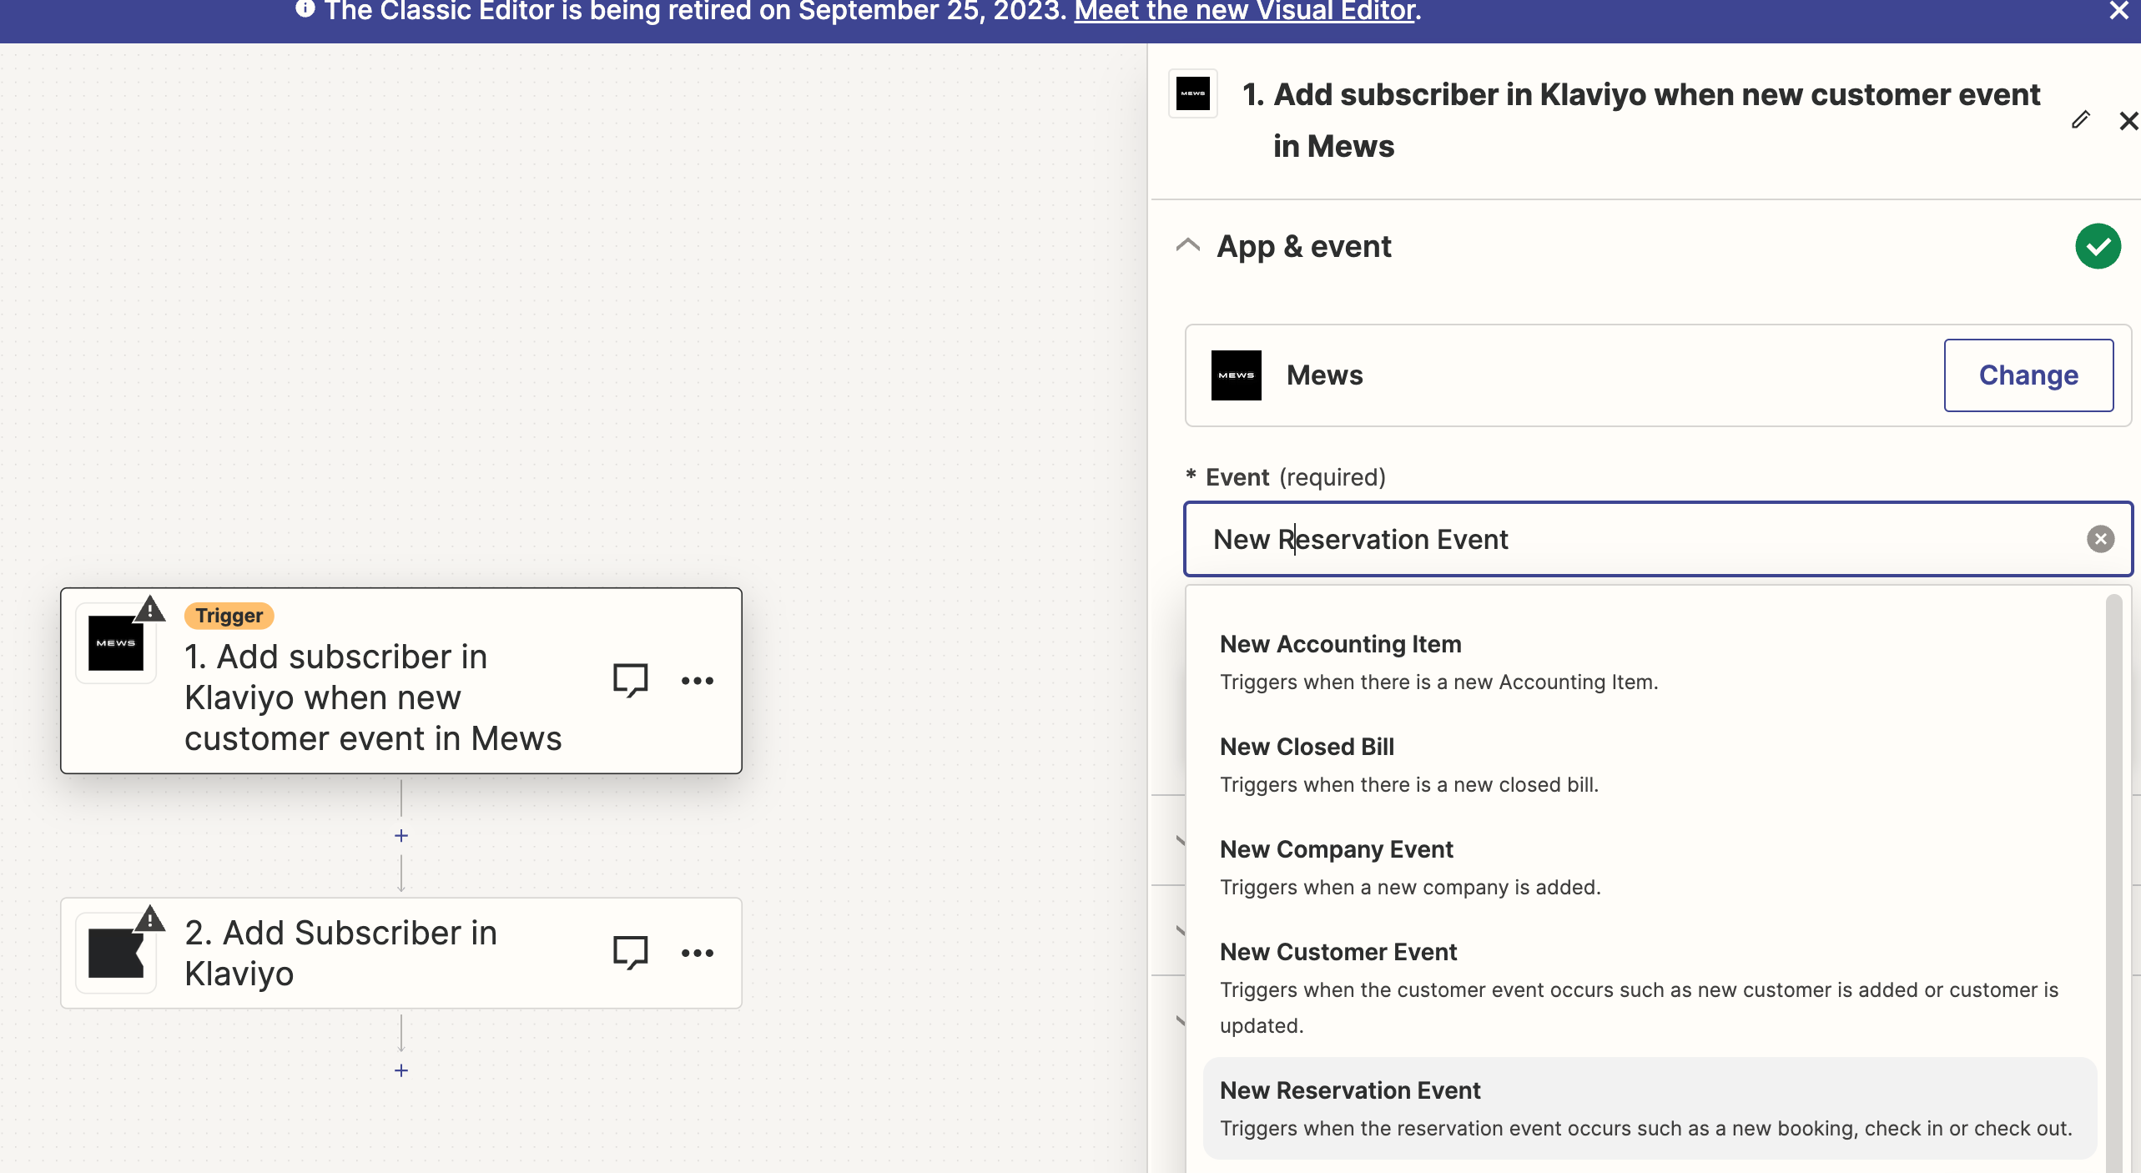Click the event dropdown list scrollbar
Screen dimensions: 2141x1173
coord(2113,884)
